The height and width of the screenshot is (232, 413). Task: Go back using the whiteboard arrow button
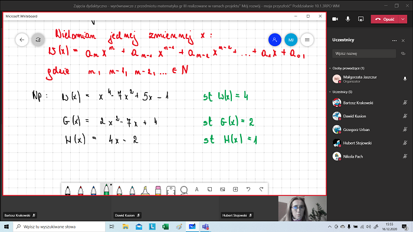[x=22, y=40]
